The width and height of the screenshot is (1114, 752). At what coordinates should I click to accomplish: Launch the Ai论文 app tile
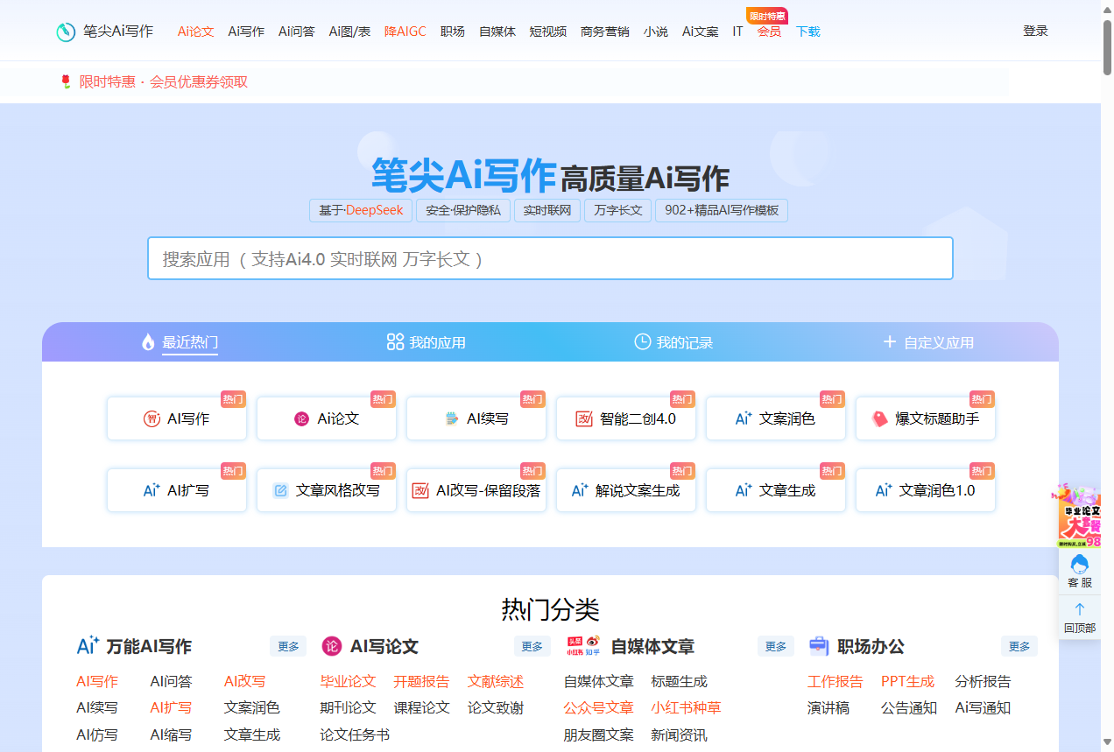327,418
